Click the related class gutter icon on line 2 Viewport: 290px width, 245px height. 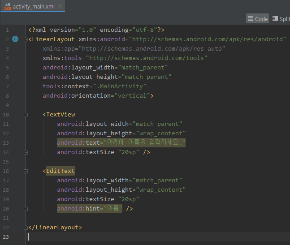(15, 39)
